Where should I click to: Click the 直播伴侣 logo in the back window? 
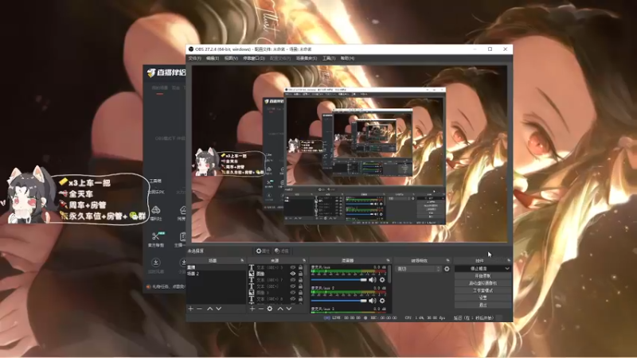click(166, 72)
